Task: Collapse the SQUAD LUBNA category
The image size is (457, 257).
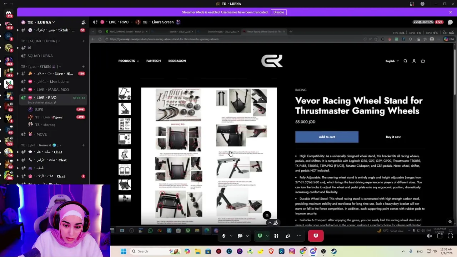Action: [40, 41]
